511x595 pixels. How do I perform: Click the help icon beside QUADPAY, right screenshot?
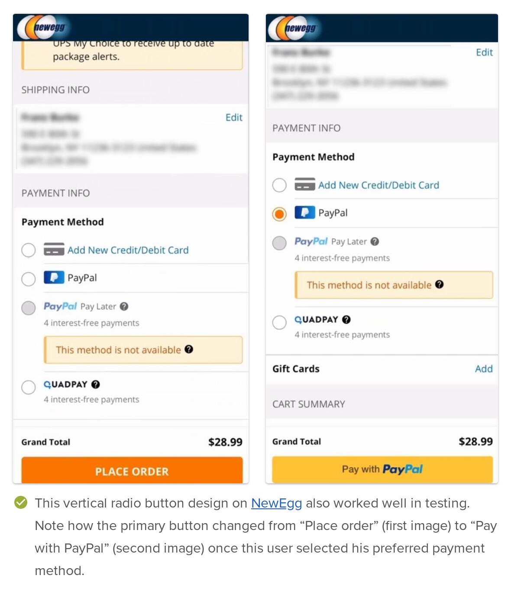coord(346,320)
